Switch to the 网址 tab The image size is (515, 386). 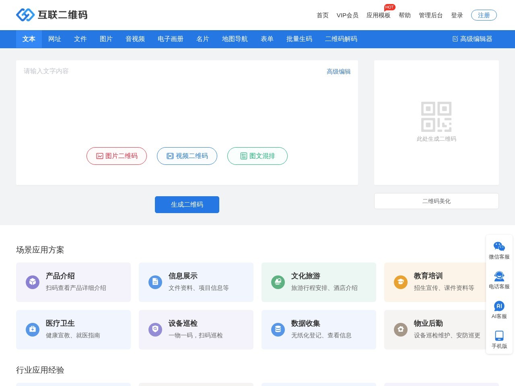(55, 39)
